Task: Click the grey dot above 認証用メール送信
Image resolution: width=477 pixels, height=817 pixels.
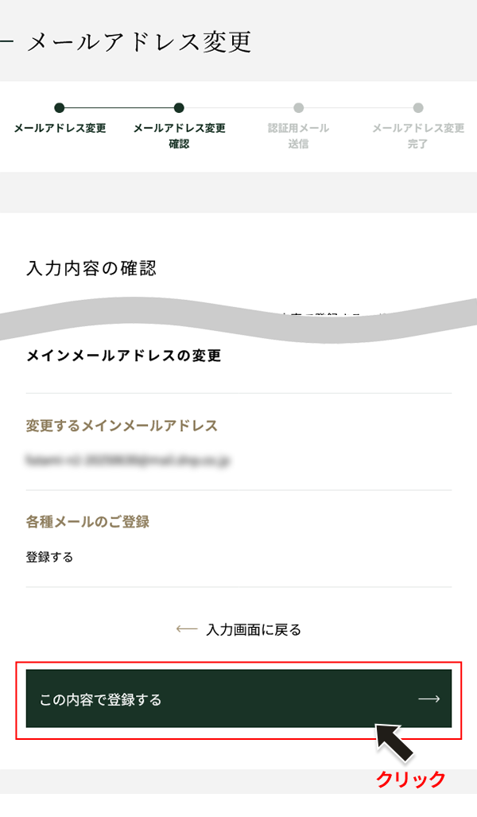Action: [x=298, y=108]
